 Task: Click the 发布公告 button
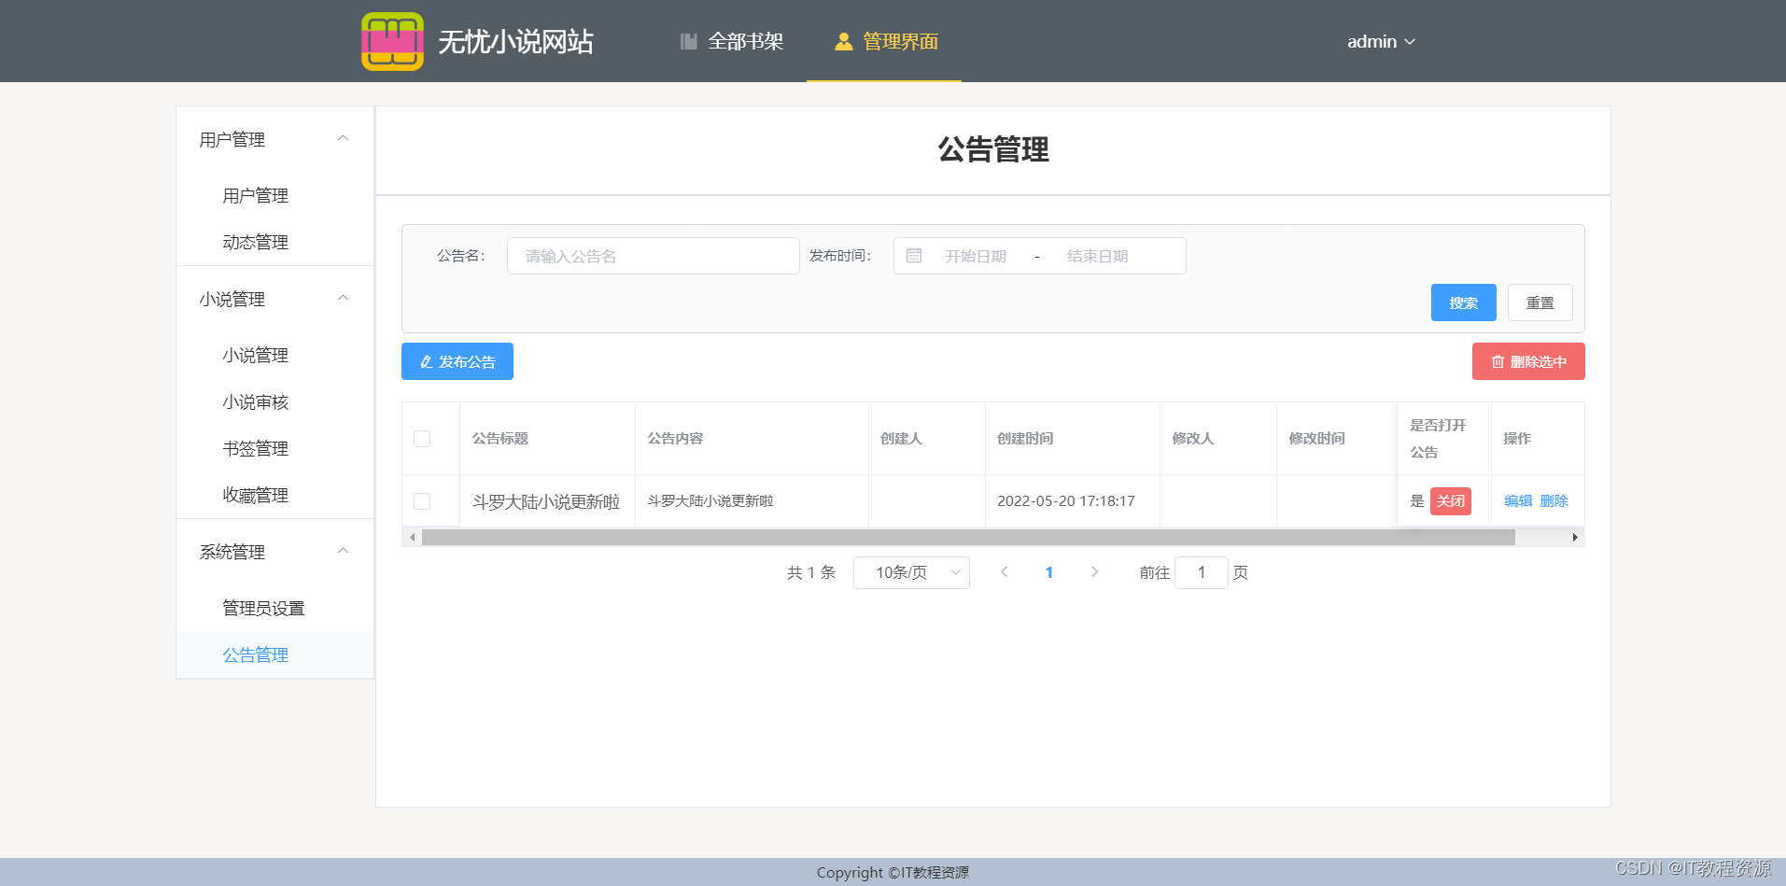[x=457, y=361]
